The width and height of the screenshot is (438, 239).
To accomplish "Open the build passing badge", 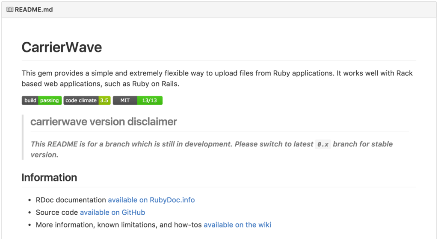I will (41, 100).
